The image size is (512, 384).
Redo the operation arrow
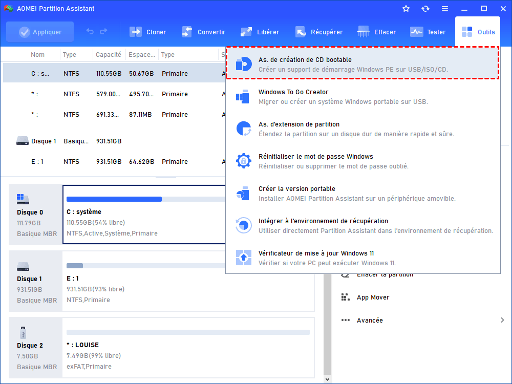pyautogui.click(x=103, y=32)
